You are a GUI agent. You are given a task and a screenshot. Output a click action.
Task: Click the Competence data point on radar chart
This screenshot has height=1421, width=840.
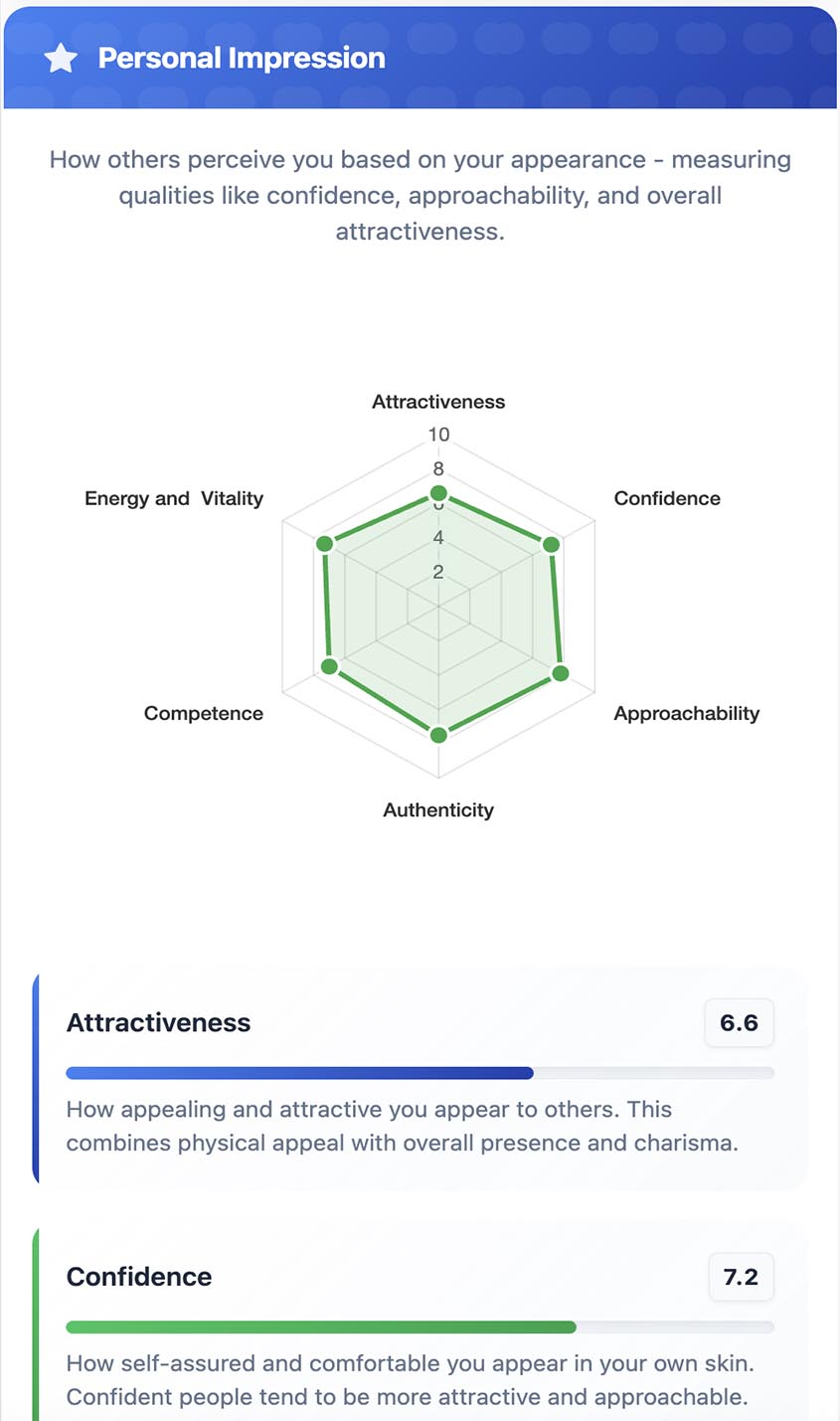(331, 666)
